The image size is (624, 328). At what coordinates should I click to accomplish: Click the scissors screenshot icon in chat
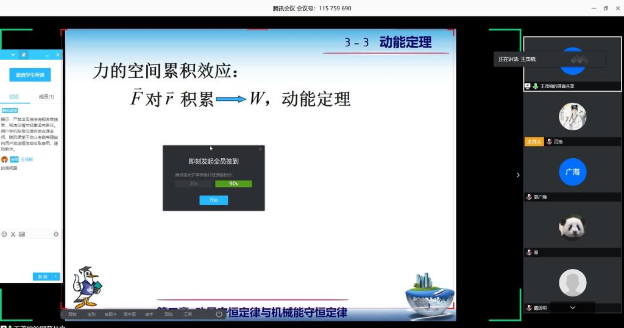coord(13,234)
